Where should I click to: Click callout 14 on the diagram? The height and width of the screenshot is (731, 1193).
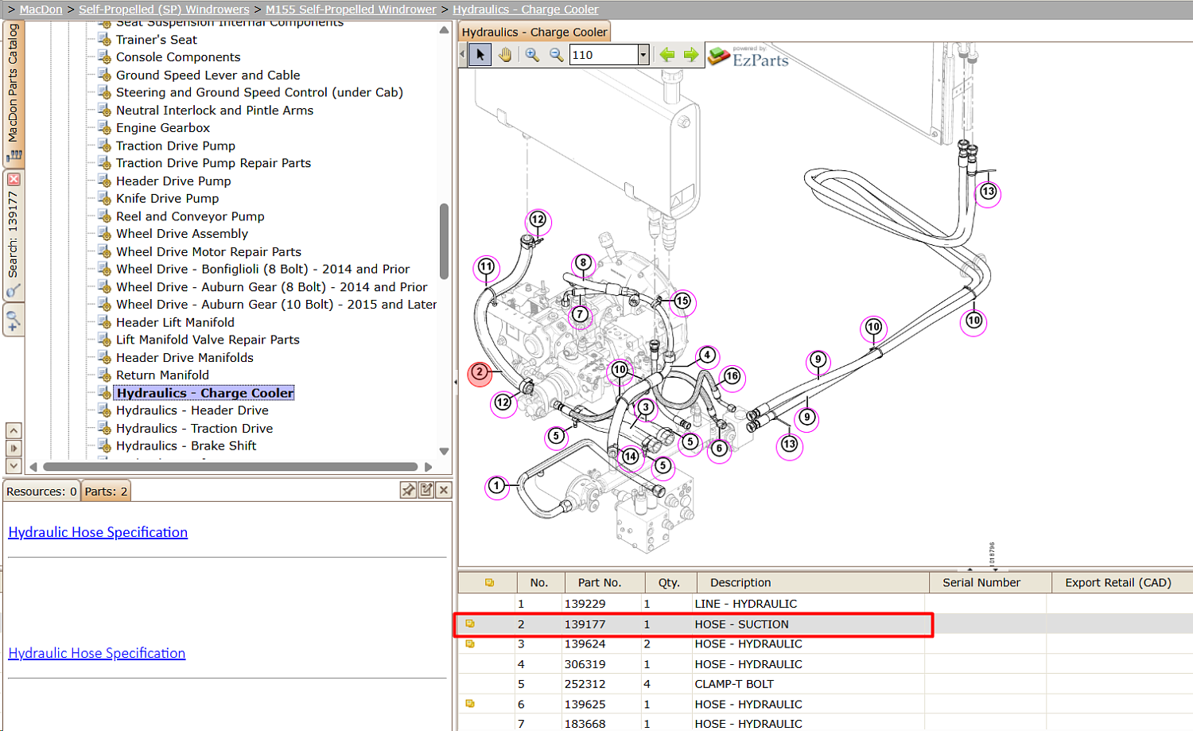pyautogui.click(x=631, y=457)
